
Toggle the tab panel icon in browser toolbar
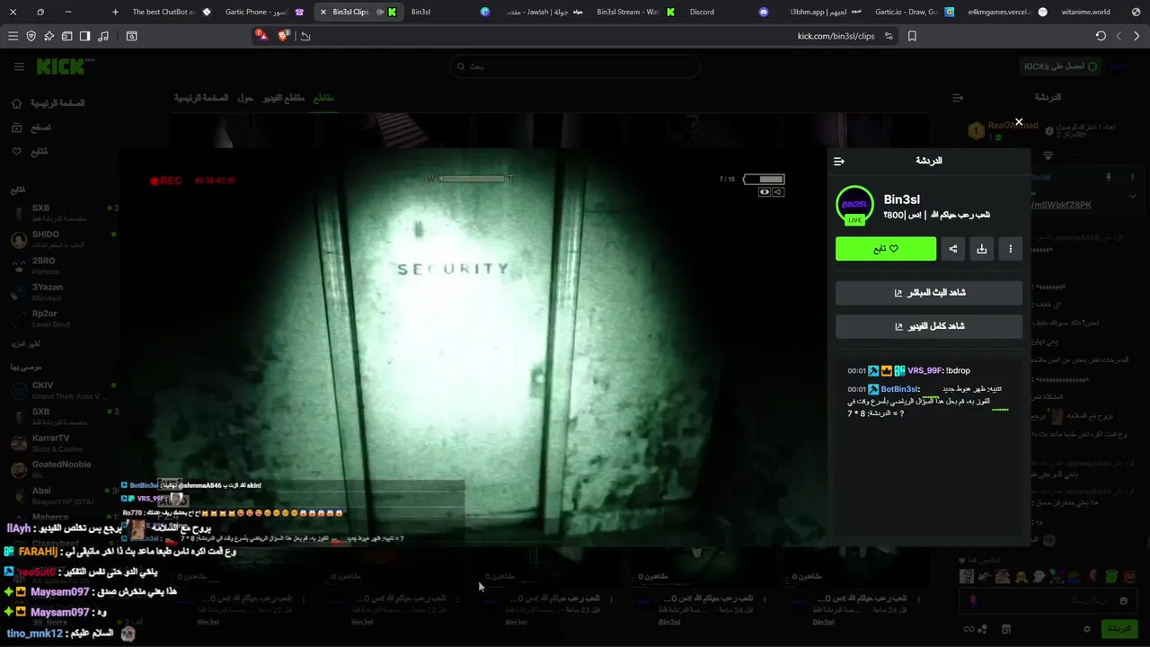click(x=66, y=36)
